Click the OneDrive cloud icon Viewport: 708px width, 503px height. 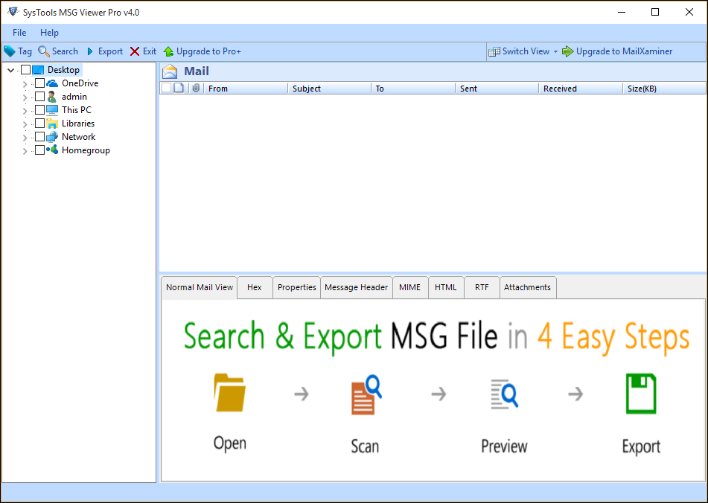point(52,83)
